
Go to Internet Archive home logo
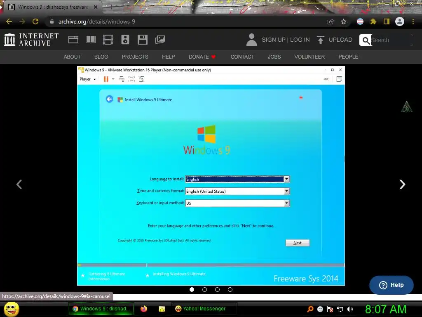tap(31, 40)
